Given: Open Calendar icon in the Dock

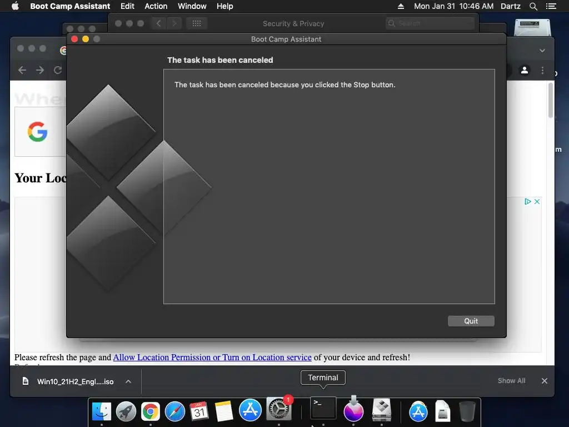Looking at the screenshot, I should 199,411.
